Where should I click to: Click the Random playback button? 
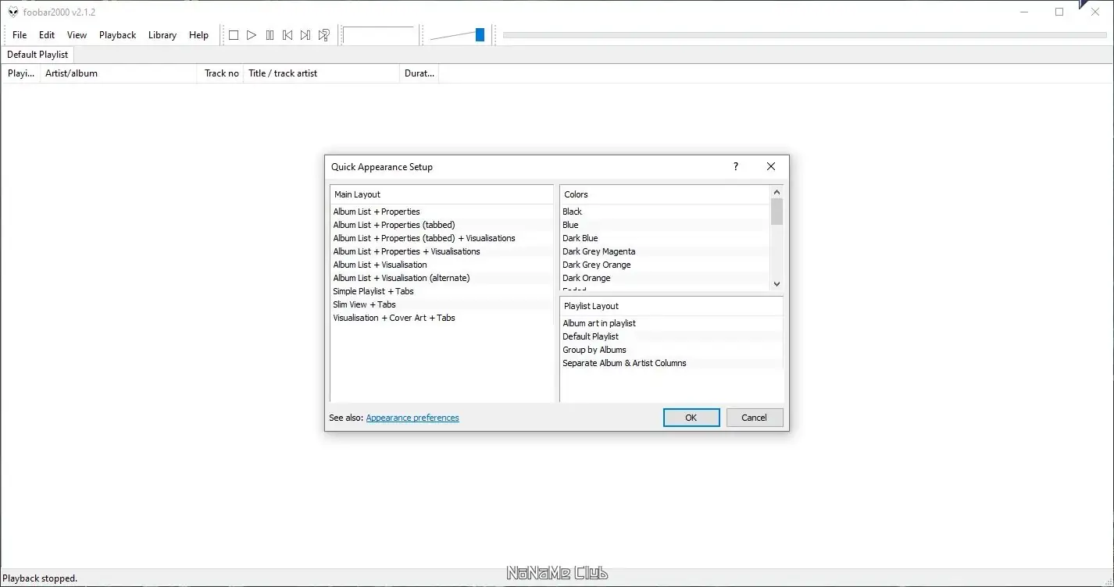click(323, 35)
